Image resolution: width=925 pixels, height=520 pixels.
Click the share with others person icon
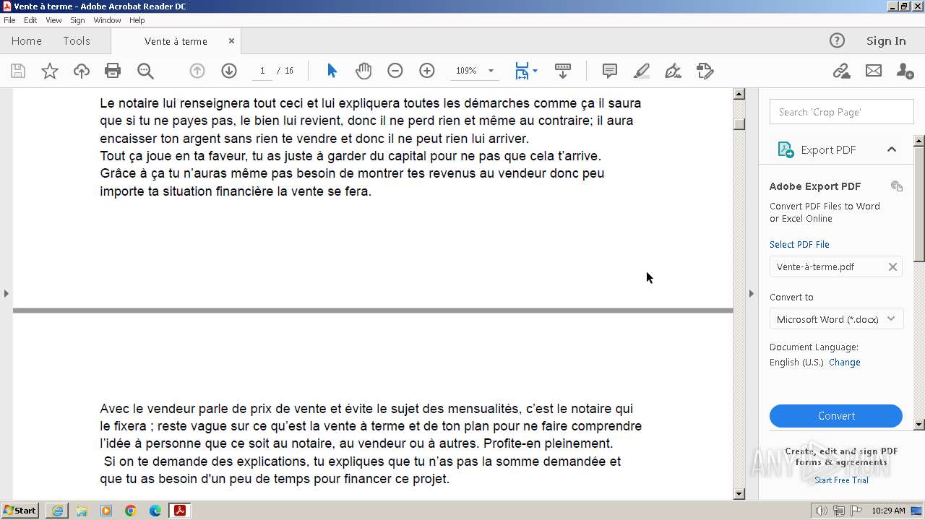point(905,71)
